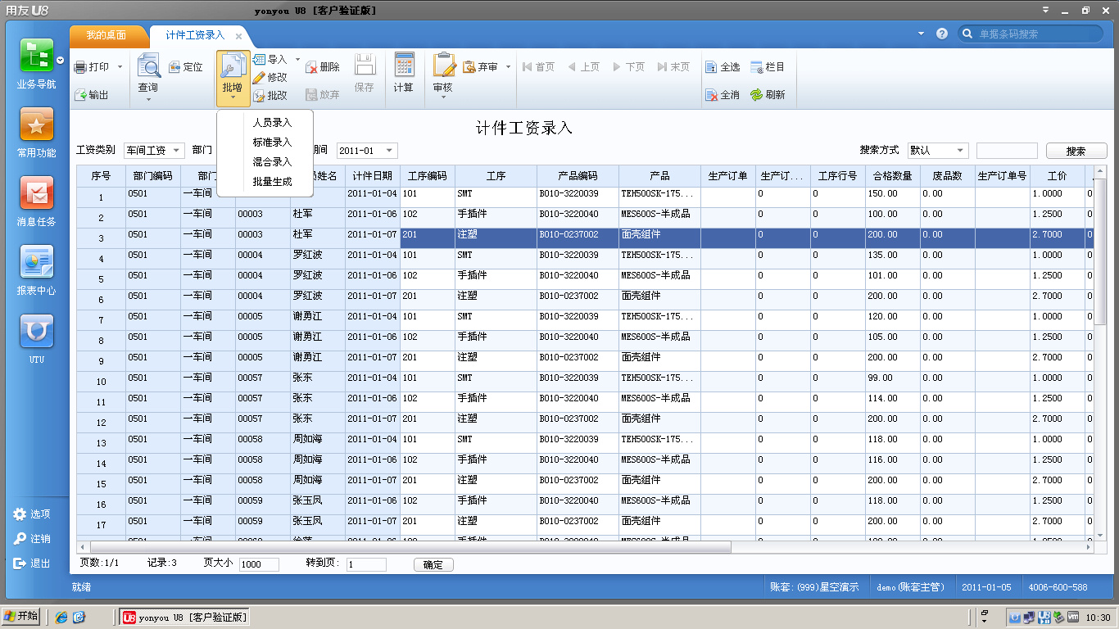Open 报表中心 sidebar icon
This screenshot has width=1119, height=629.
click(37, 261)
